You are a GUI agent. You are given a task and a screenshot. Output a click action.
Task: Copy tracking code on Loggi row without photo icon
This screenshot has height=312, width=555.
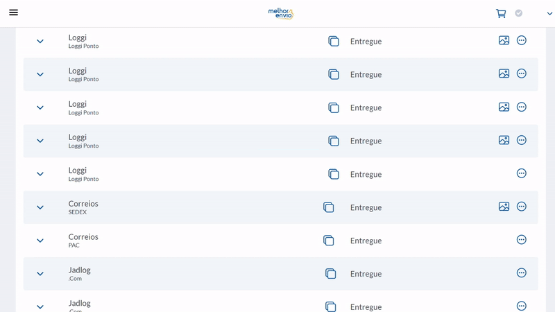tap(334, 174)
